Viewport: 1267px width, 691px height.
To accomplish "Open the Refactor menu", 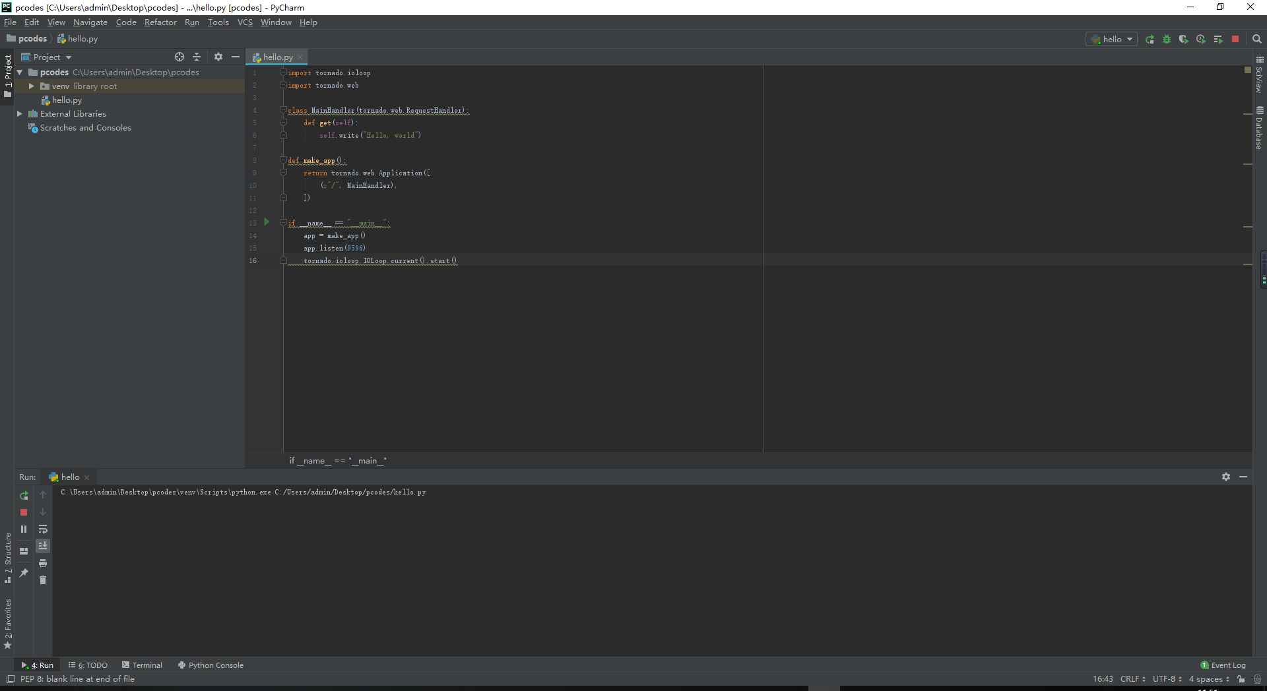I will click(160, 22).
